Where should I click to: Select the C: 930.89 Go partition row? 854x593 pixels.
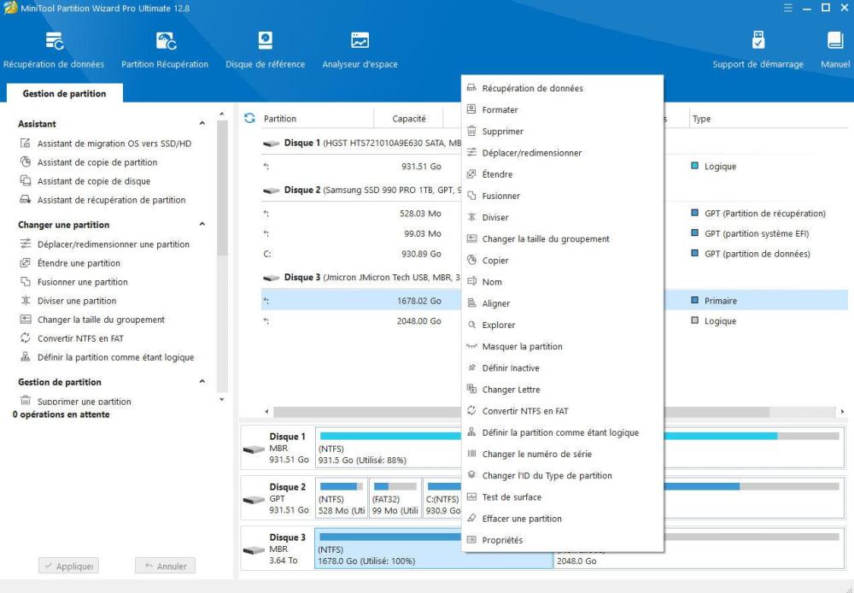click(359, 254)
